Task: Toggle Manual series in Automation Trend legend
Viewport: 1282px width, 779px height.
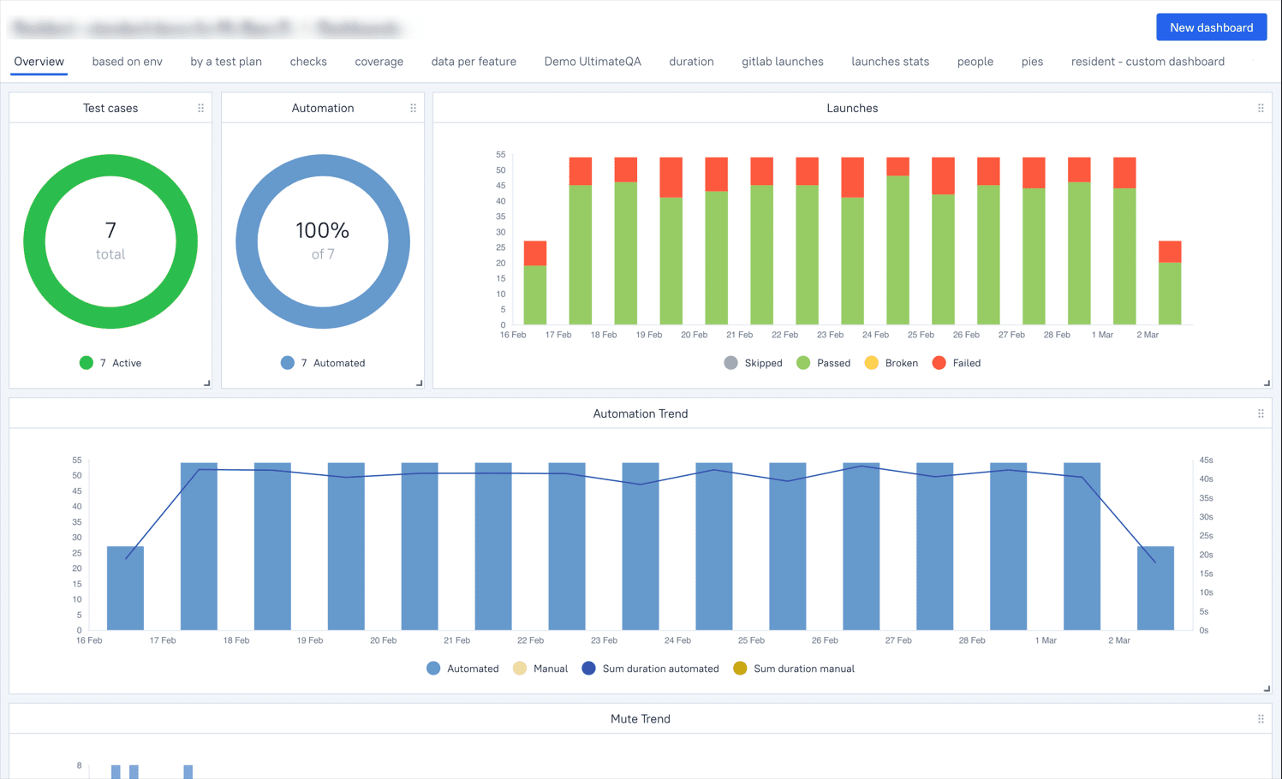Action: 540,669
